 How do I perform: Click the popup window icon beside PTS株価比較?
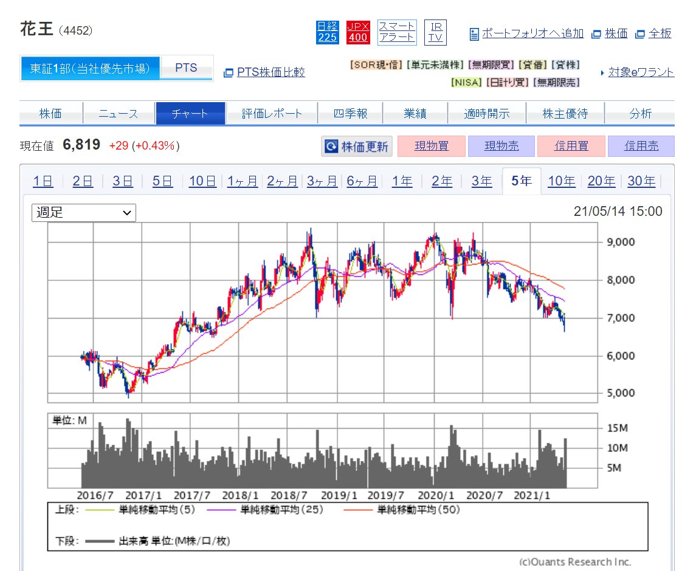coord(229,73)
